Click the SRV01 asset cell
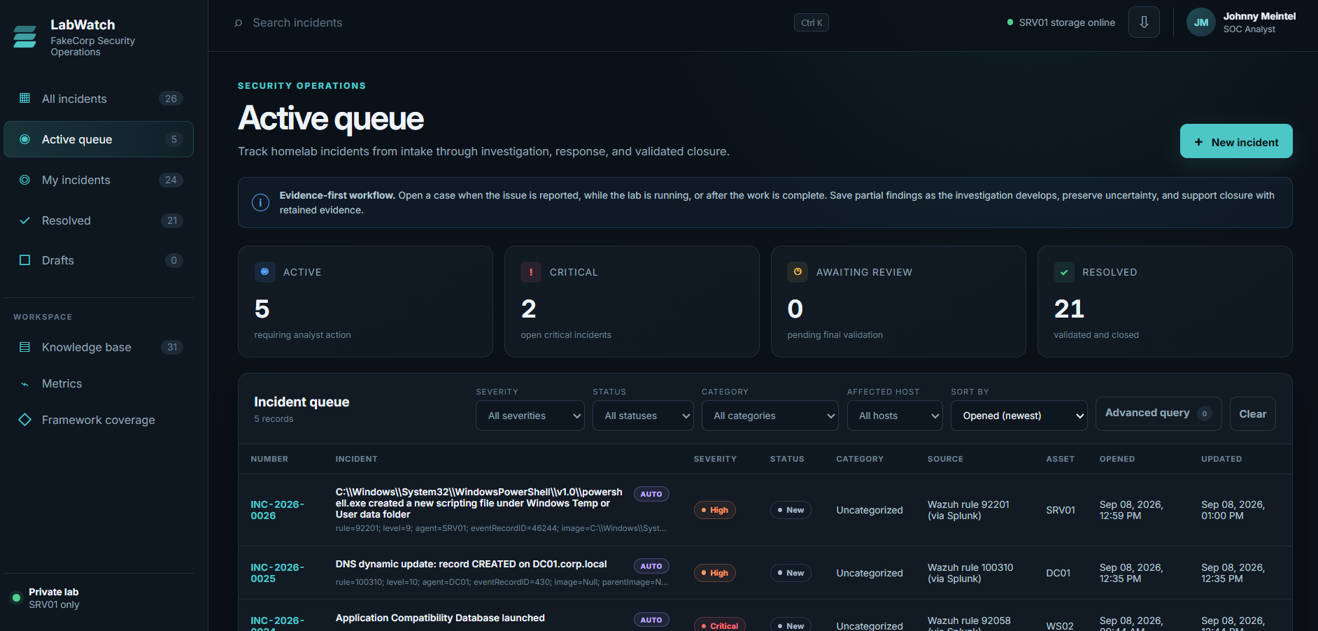Image resolution: width=1318 pixels, height=631 pixels. pyautogui.click(x=1061, y=510)
